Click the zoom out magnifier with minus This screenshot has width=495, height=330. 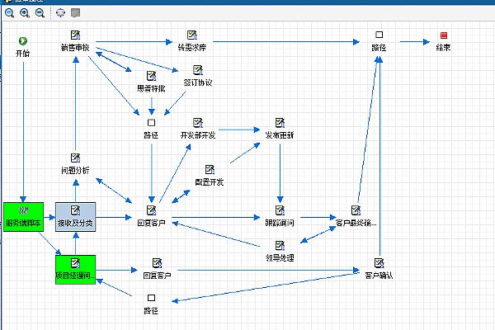[39, 13]
